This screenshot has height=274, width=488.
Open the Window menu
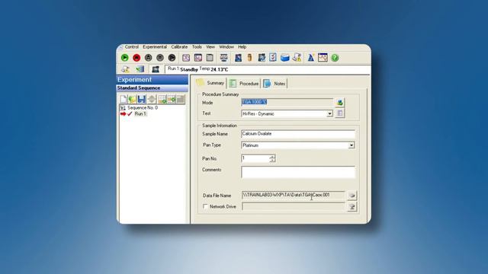tap(226, 47)
